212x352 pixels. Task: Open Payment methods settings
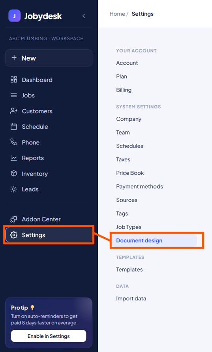139,186
